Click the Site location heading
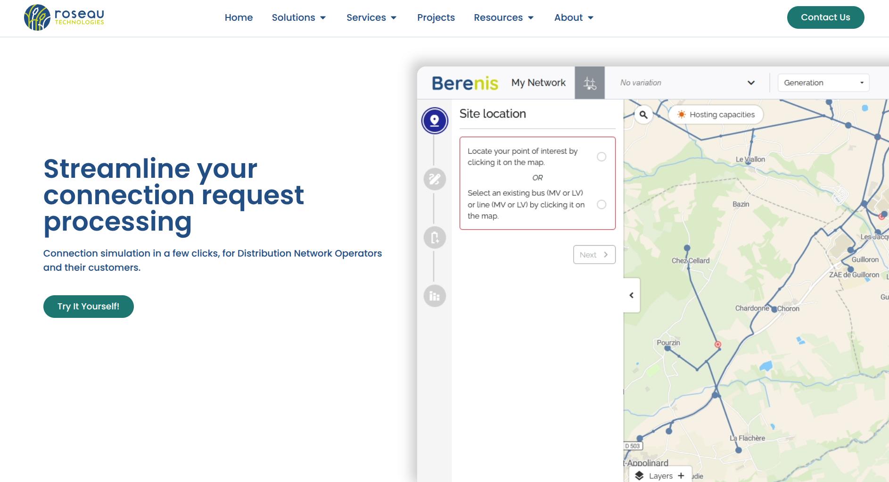 pyautogui.click(x=493, y=114)
